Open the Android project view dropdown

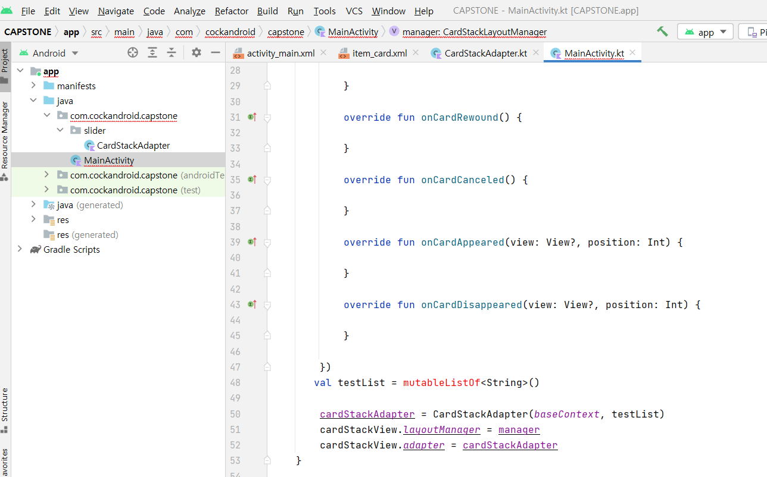pyautogui.click(x=49, y=53)
